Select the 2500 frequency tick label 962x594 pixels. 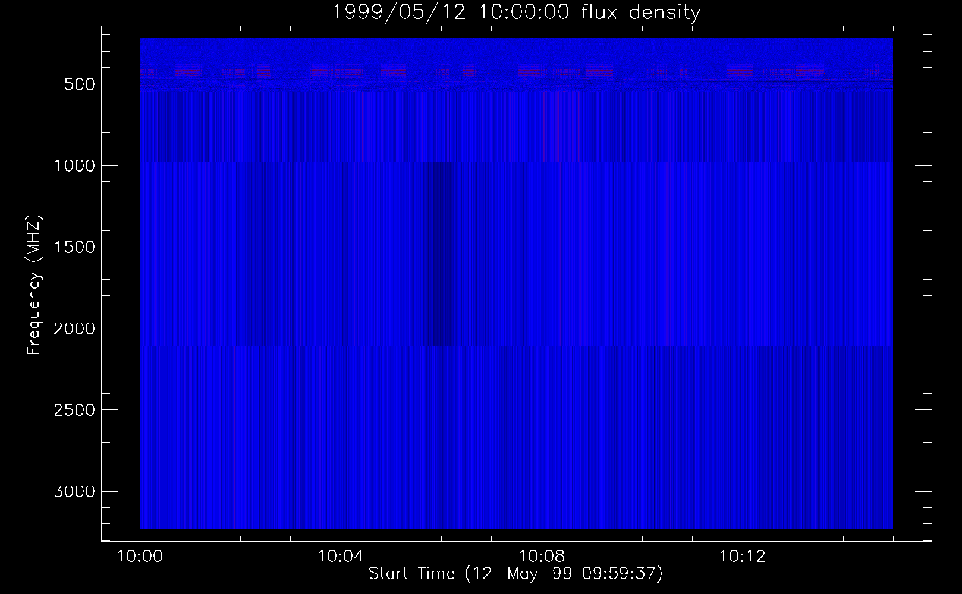(x=74, y=410)
